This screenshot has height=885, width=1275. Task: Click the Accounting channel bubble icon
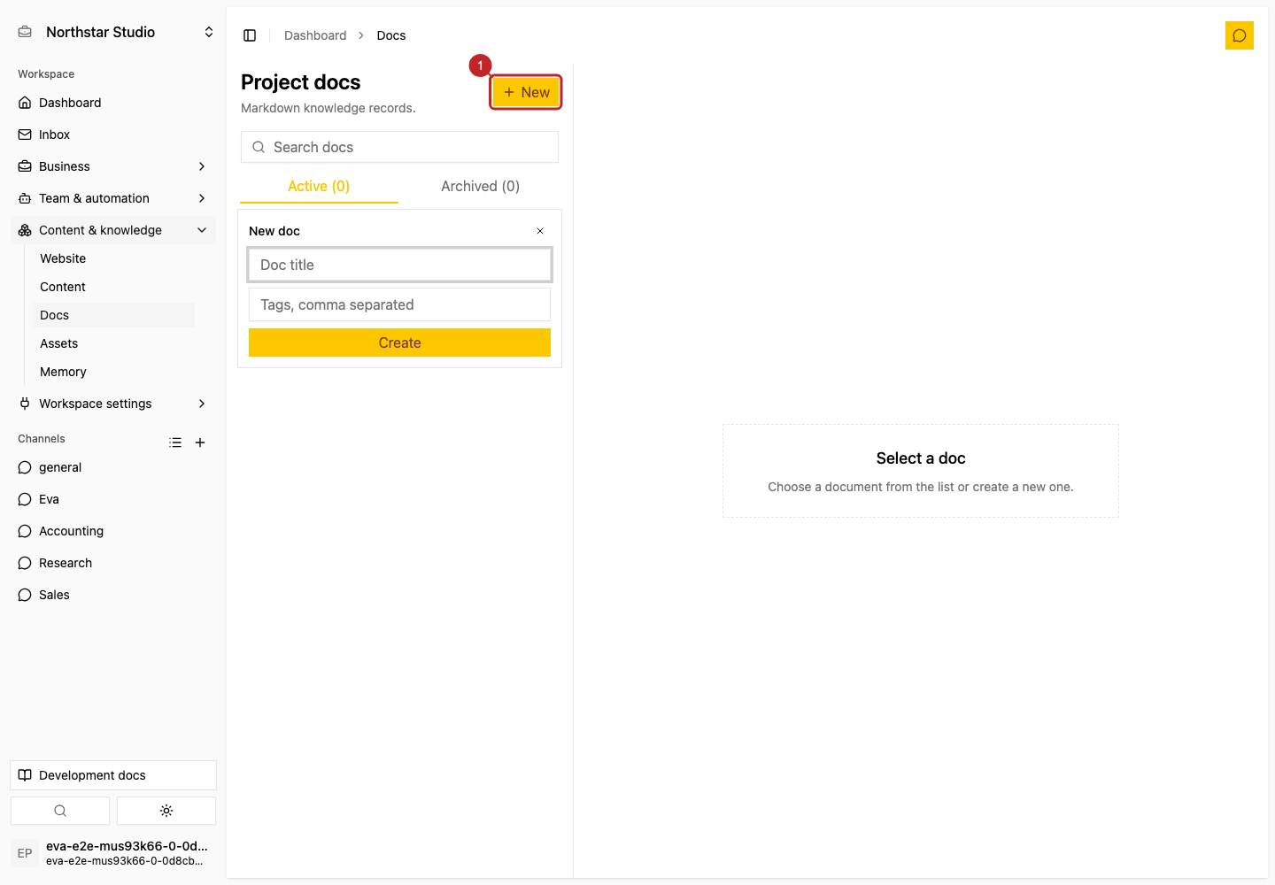coord(25,531)
